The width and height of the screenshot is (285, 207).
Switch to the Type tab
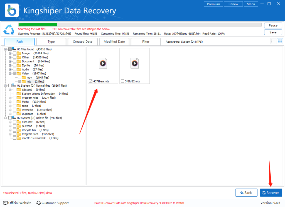coord(51,42)
